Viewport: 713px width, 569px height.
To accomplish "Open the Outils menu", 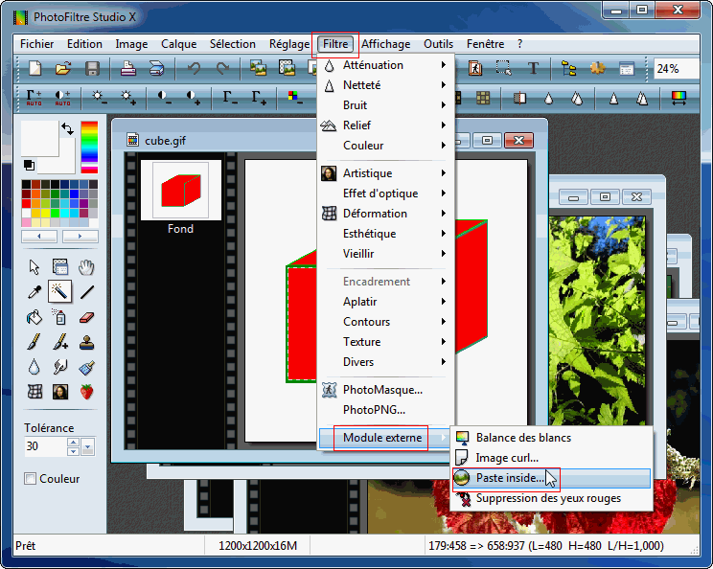I will 438,44.
